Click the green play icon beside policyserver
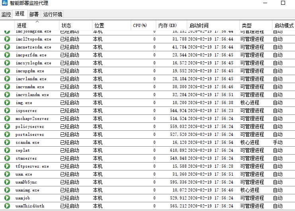The image size is (295, 211). coord(7,126)
